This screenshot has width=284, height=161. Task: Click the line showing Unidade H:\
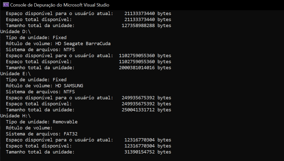[16, 116]
